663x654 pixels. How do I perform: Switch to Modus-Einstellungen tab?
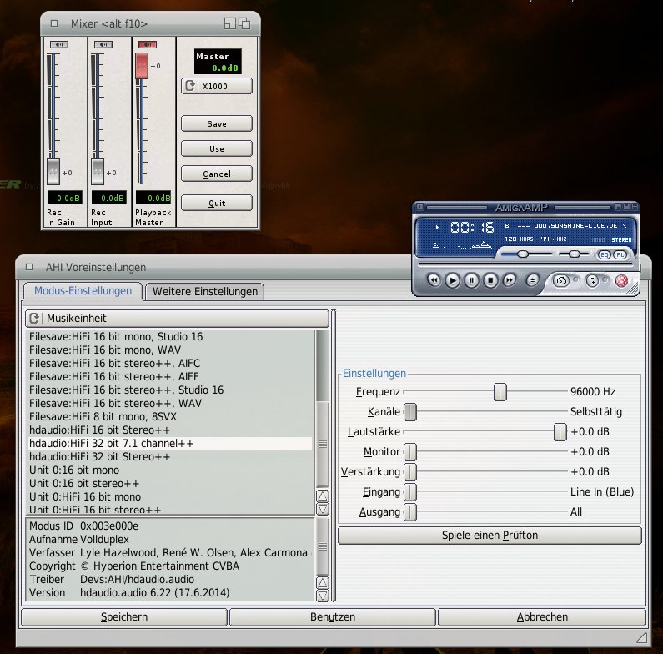coord(82,291)
